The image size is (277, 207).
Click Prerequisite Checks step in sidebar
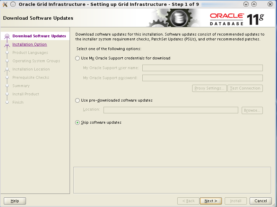[x=31, y=77]
